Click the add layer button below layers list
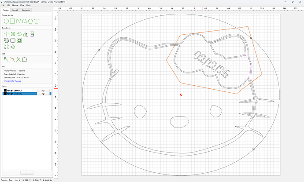This screenshot has height=182, width=304. 27,173
